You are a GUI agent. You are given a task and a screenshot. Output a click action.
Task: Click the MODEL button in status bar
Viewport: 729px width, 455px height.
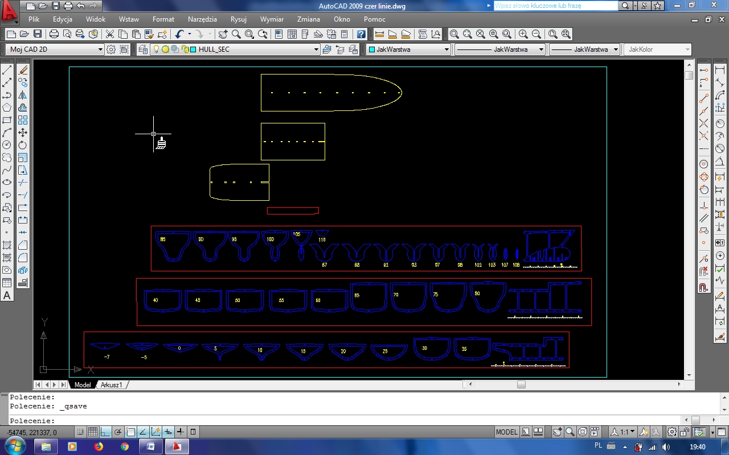[506, 432]
